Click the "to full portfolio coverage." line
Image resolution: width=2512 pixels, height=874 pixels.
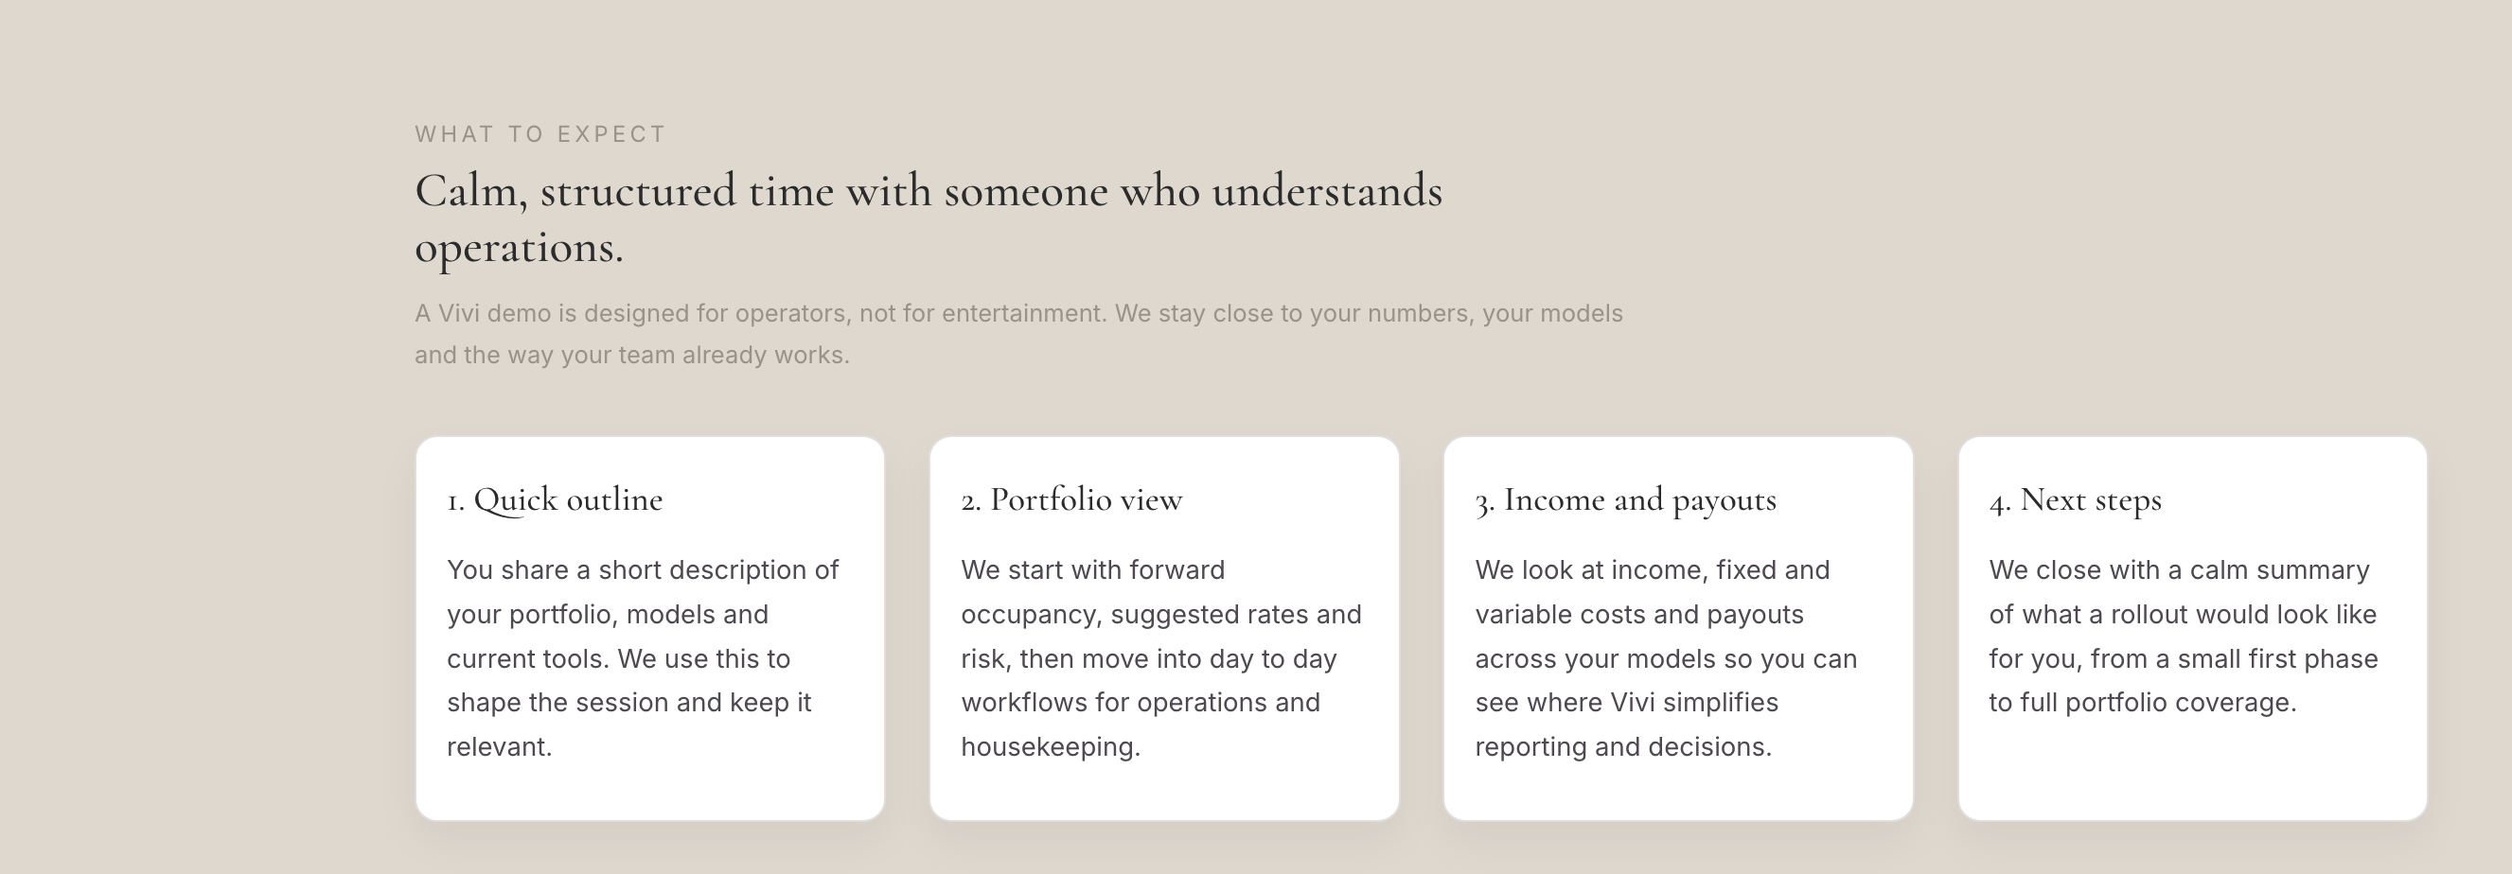coord(2143,703)
